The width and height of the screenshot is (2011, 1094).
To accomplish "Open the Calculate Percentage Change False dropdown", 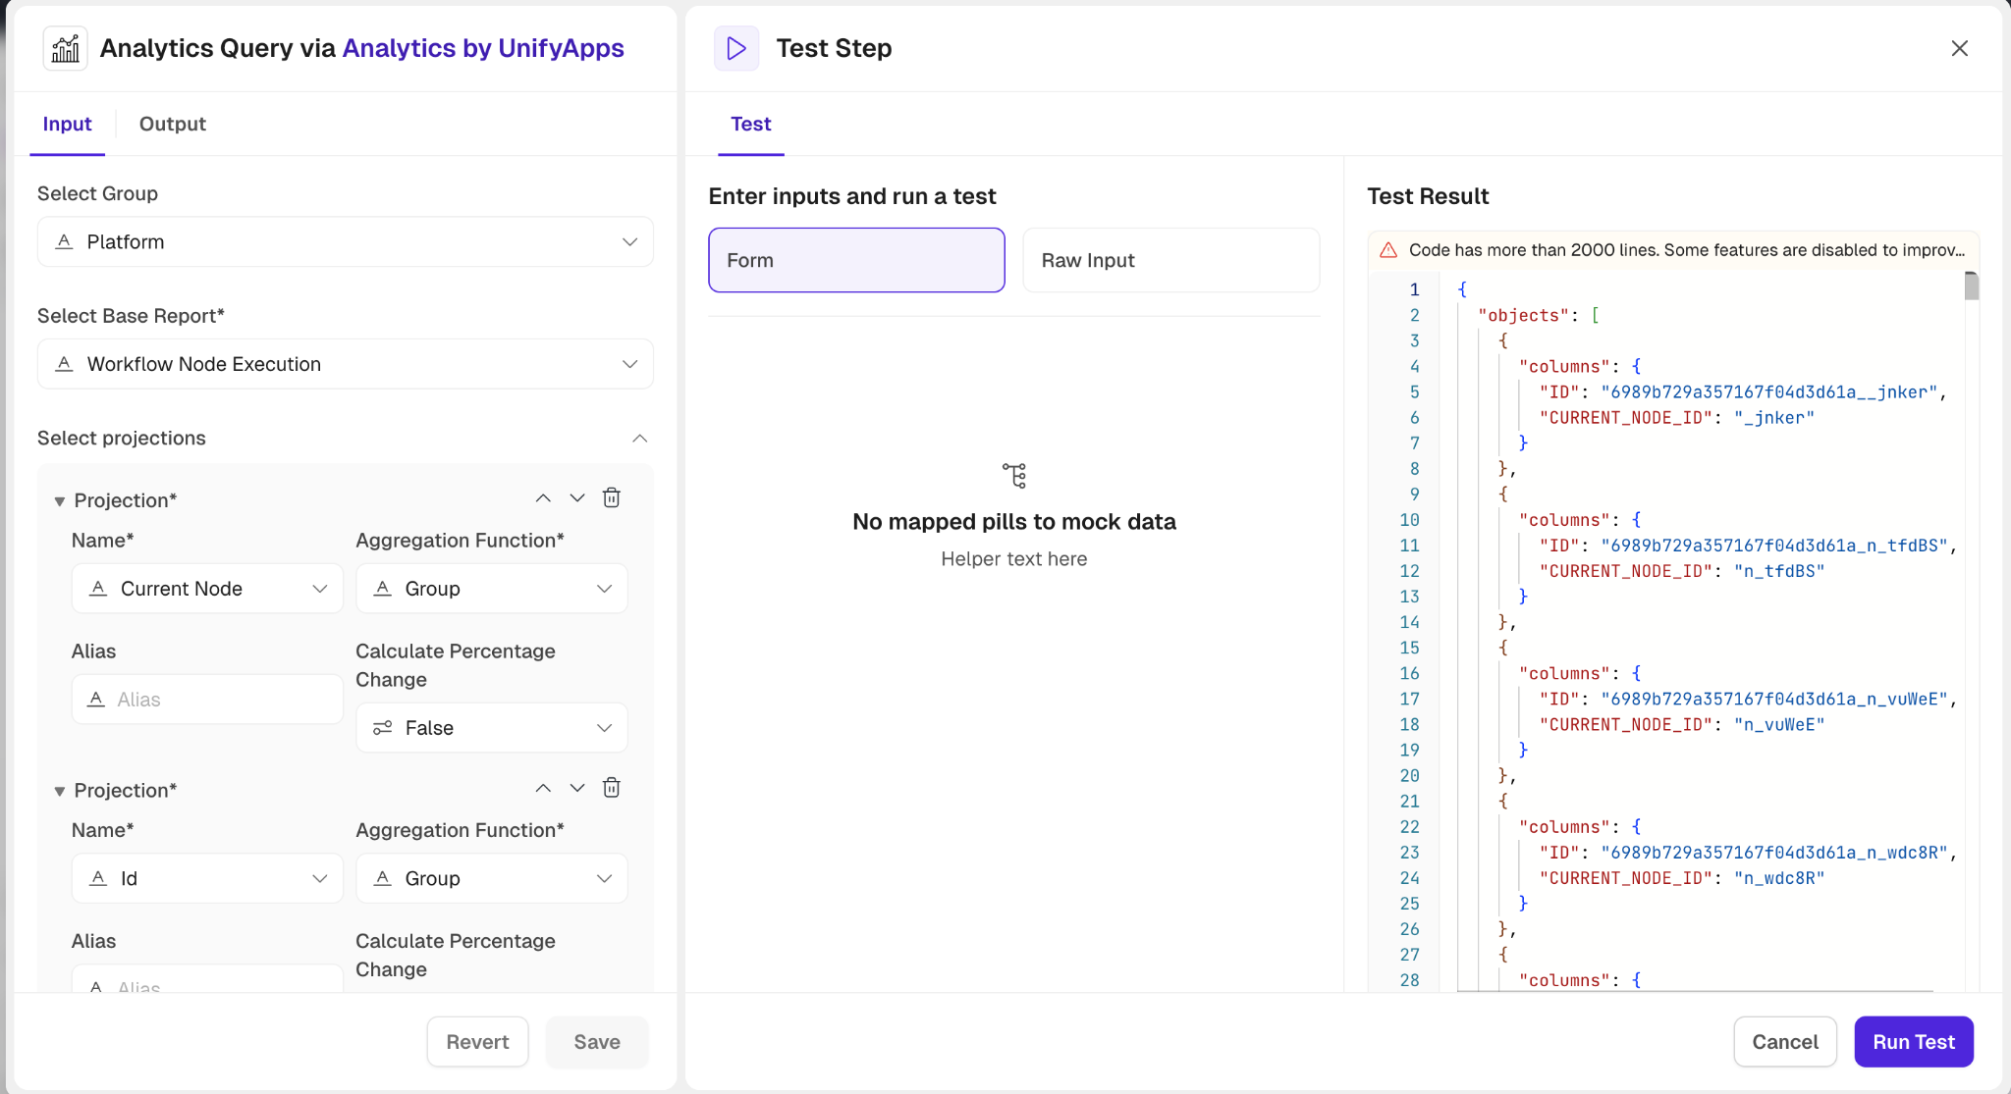I will (x=491, y=728).
